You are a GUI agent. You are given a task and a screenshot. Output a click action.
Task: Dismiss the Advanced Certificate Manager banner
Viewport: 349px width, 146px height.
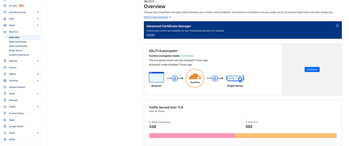point(337,26)
